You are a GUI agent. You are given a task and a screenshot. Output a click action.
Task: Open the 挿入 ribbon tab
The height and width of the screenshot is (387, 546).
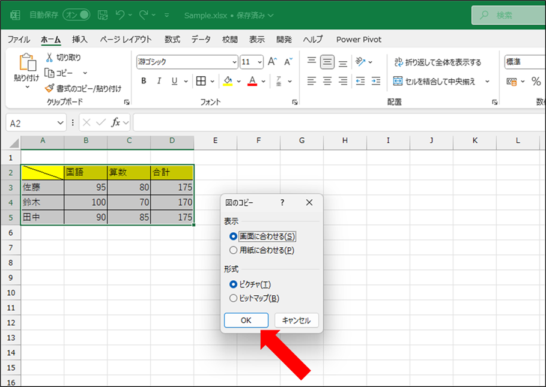80,40
